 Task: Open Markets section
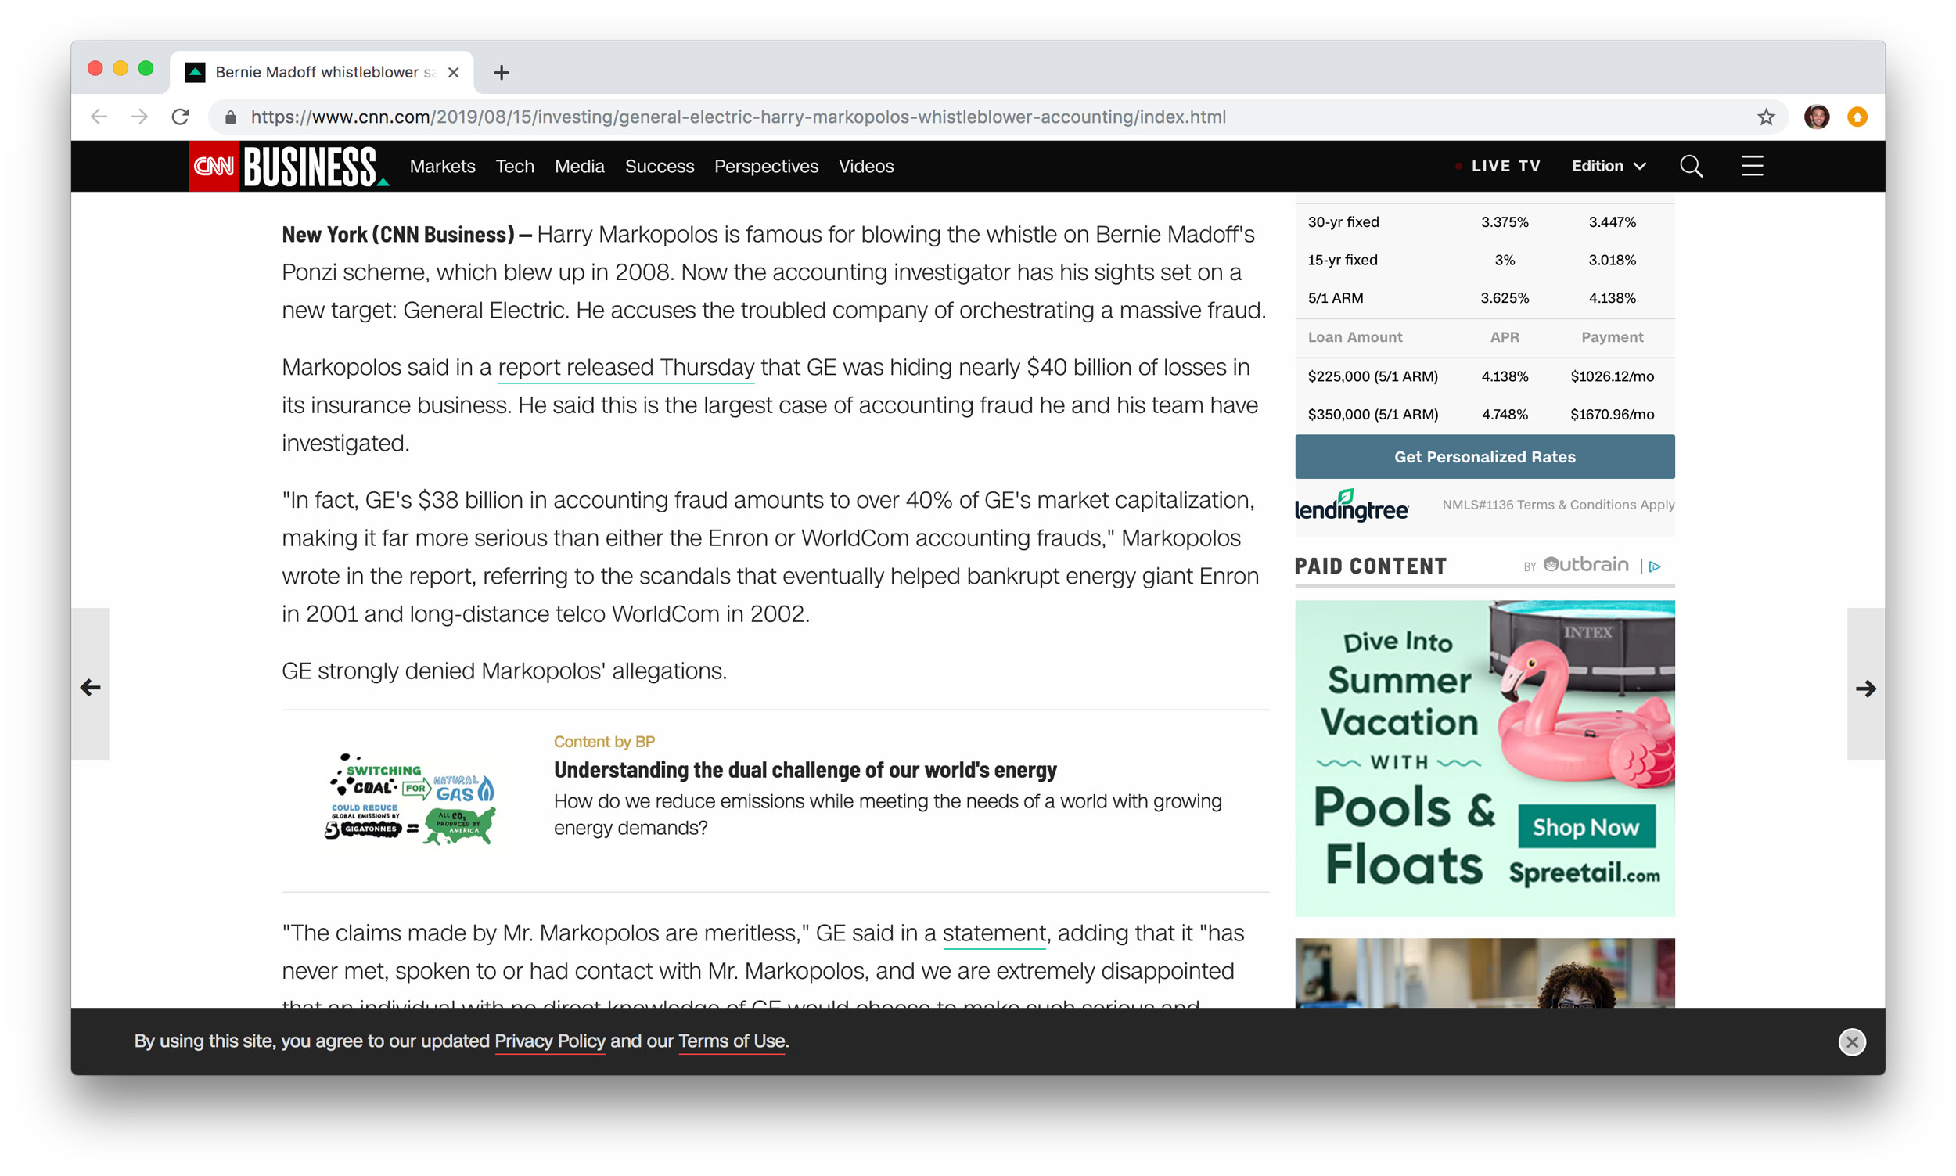442,167
